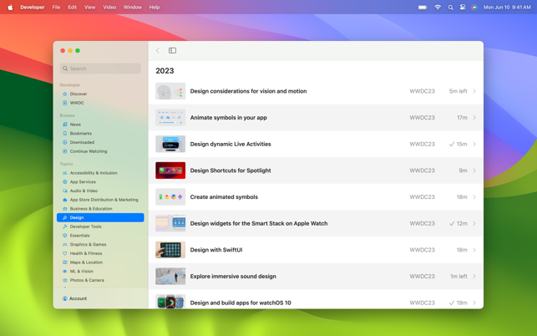This screenshot has height=336, width=537.
Task: Open the Help menu
Action: (x=155, y=8)
